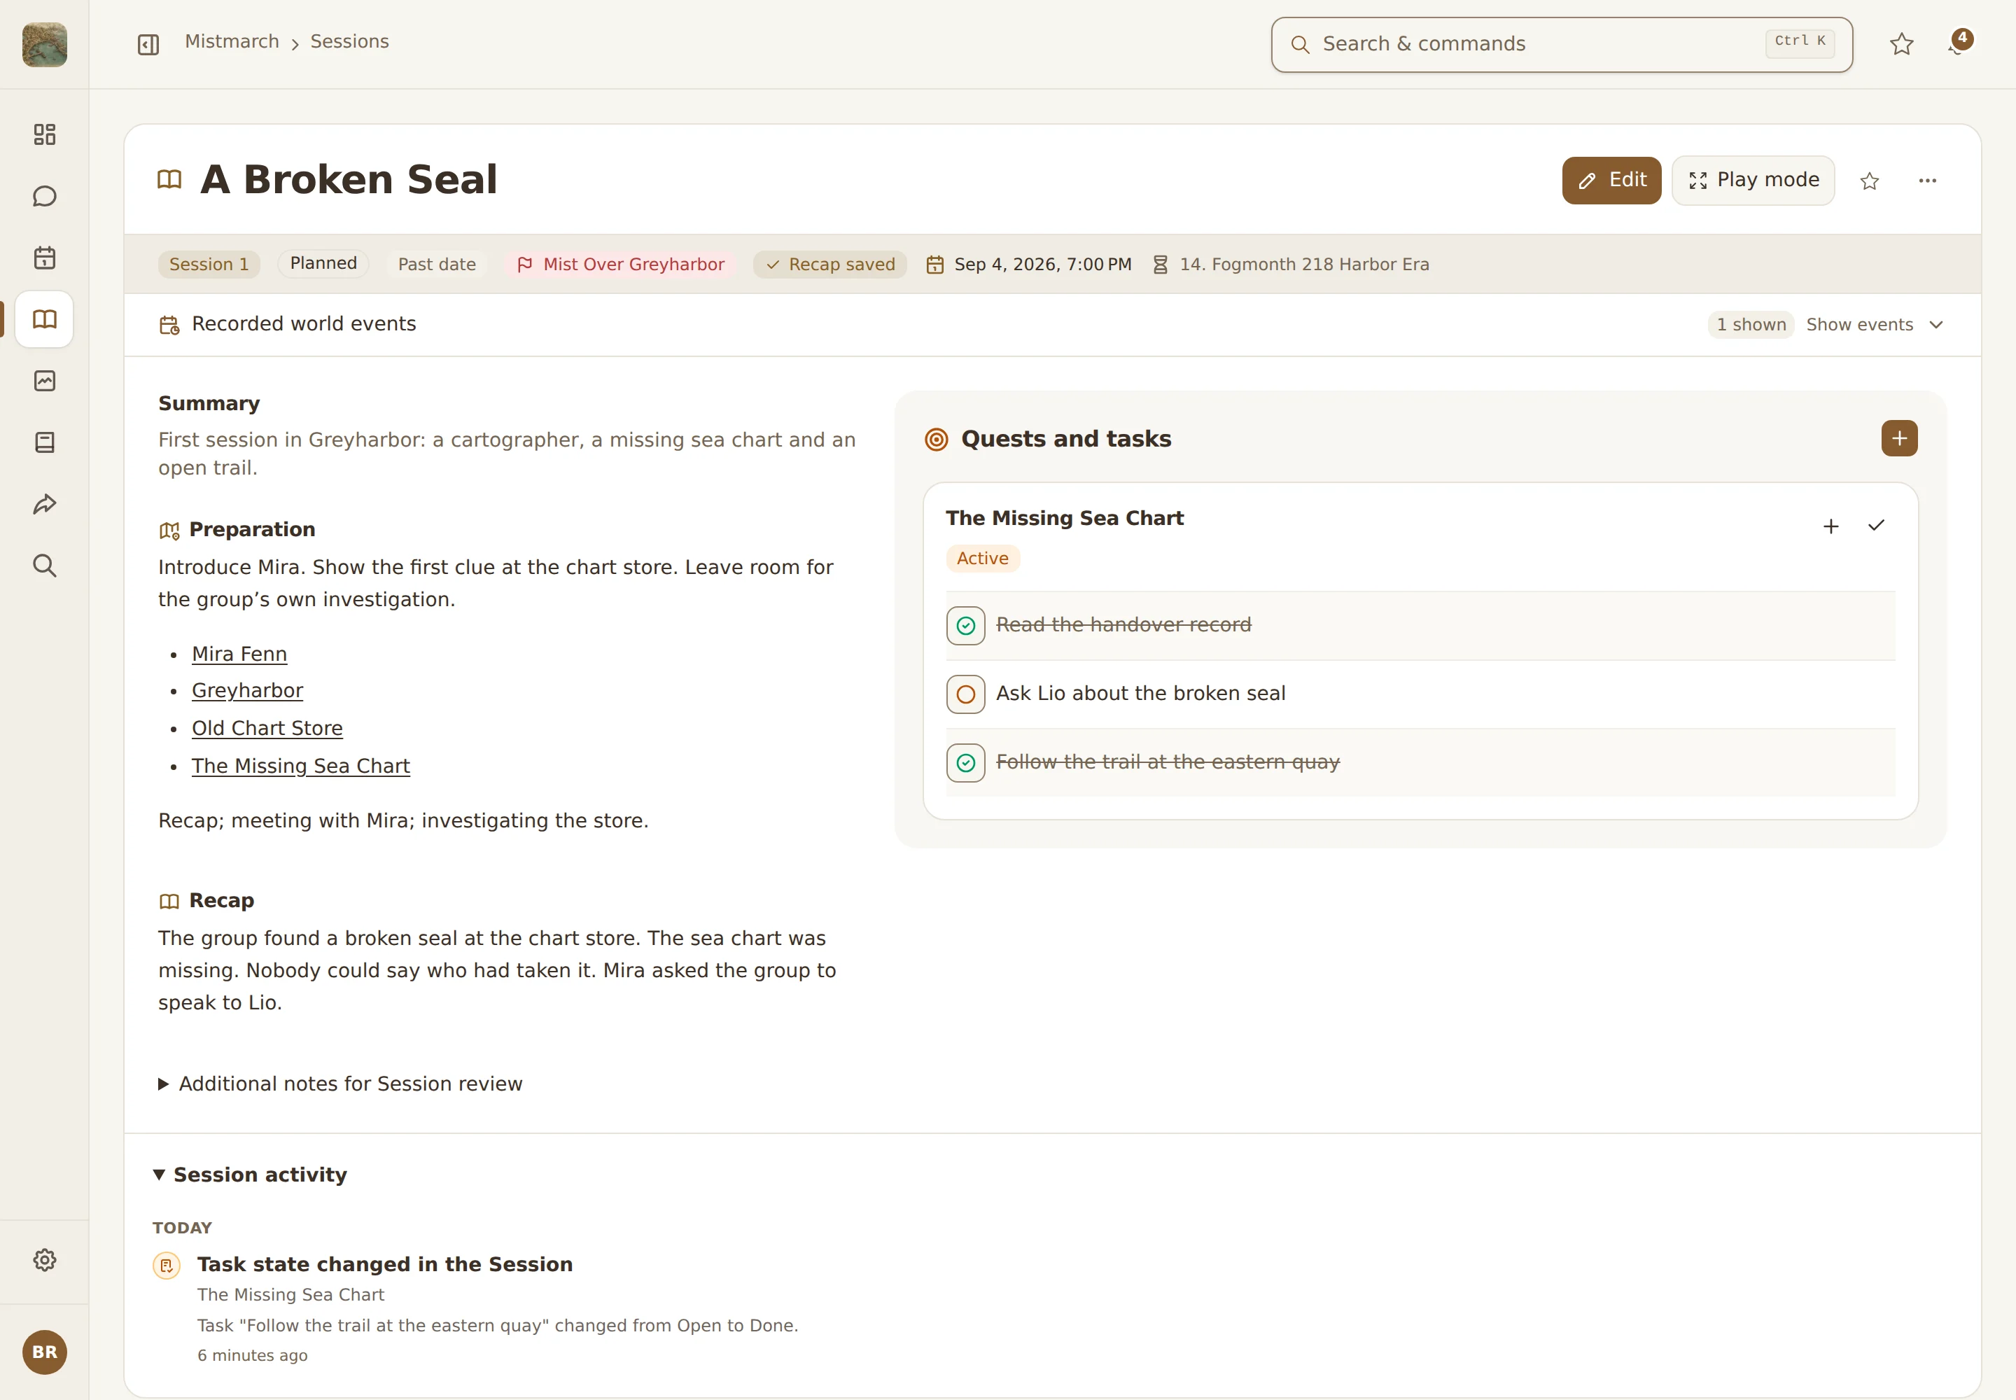The image size is (2016, 1400).
Task: Enter Play mode
Action: coord(1753,181)
